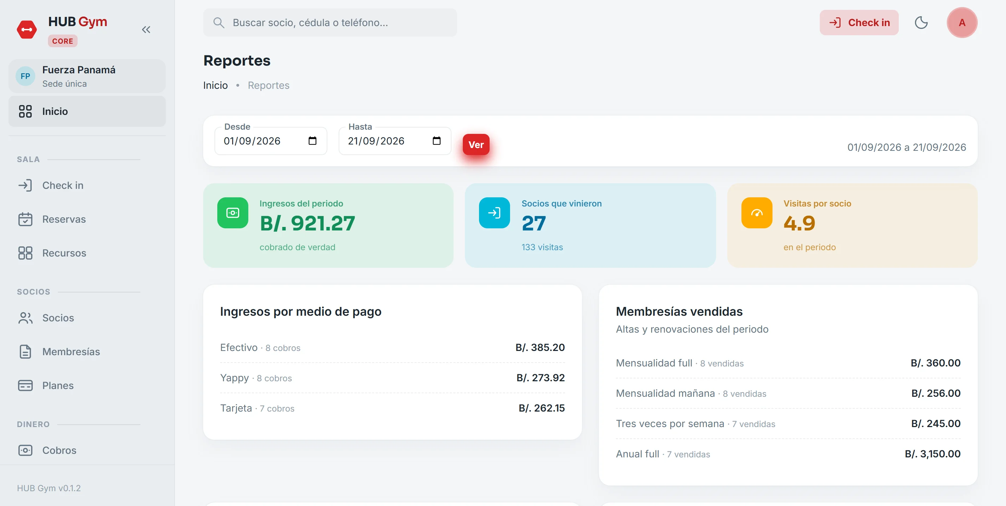The image size is (1006, 506).
Task: Click the 133 visitas text
Action: [x=542, y=247]
